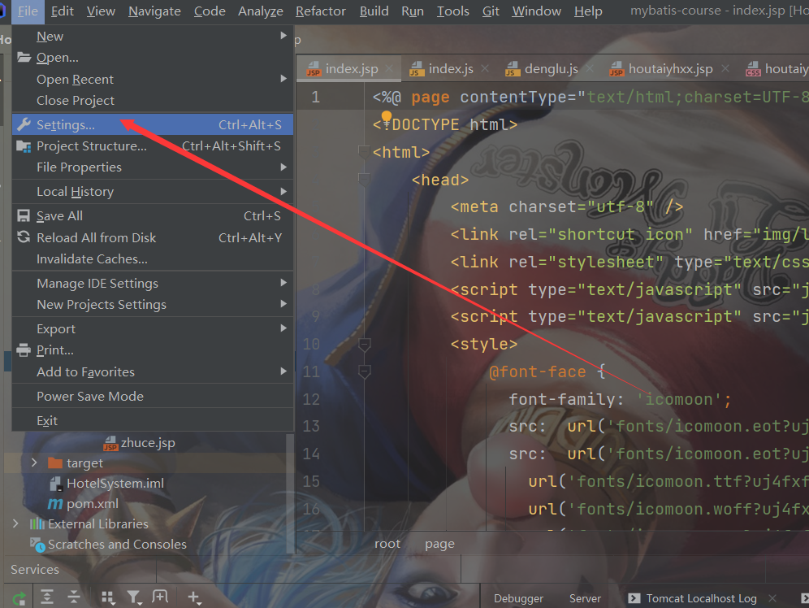Click the Services rerun green icon

point(19,598)
